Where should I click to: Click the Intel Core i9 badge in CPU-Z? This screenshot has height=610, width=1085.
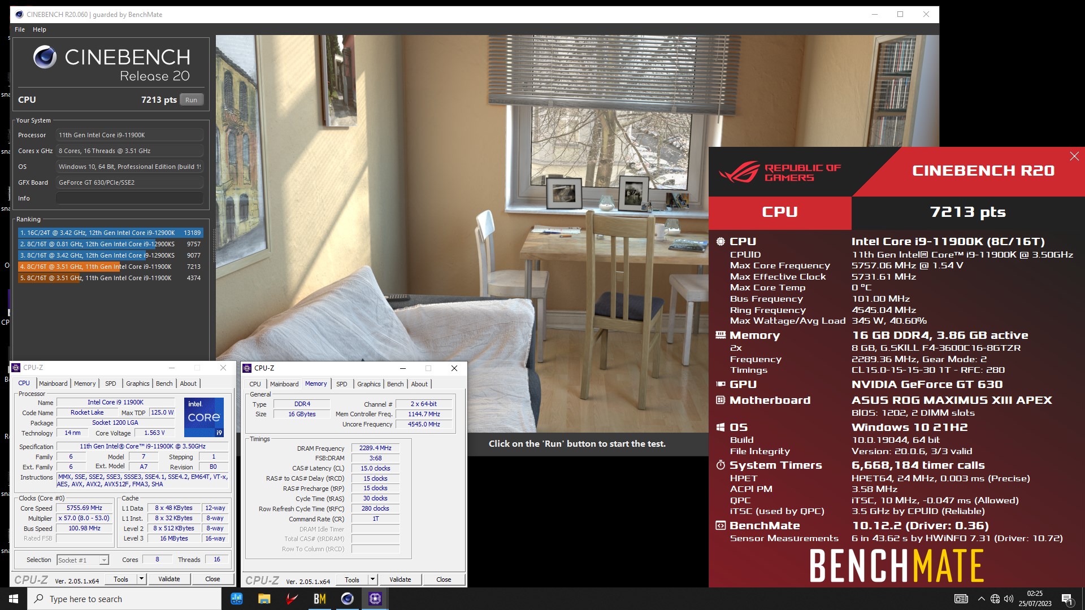204,417
